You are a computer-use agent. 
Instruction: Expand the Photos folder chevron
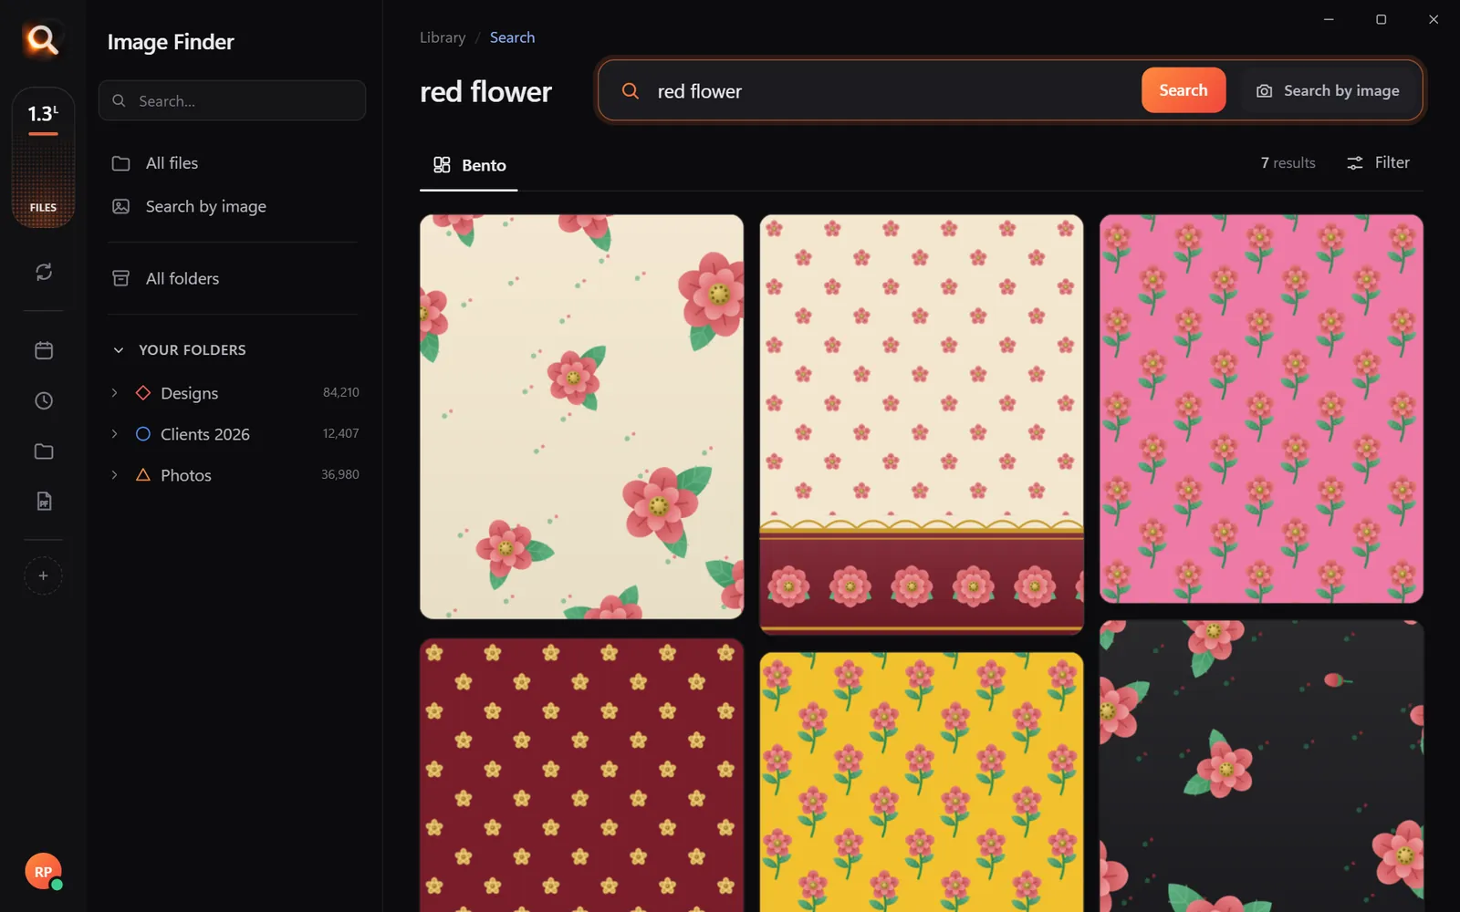pos(114,474)
